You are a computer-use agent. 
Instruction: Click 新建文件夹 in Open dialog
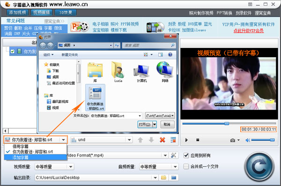point(69,55)
